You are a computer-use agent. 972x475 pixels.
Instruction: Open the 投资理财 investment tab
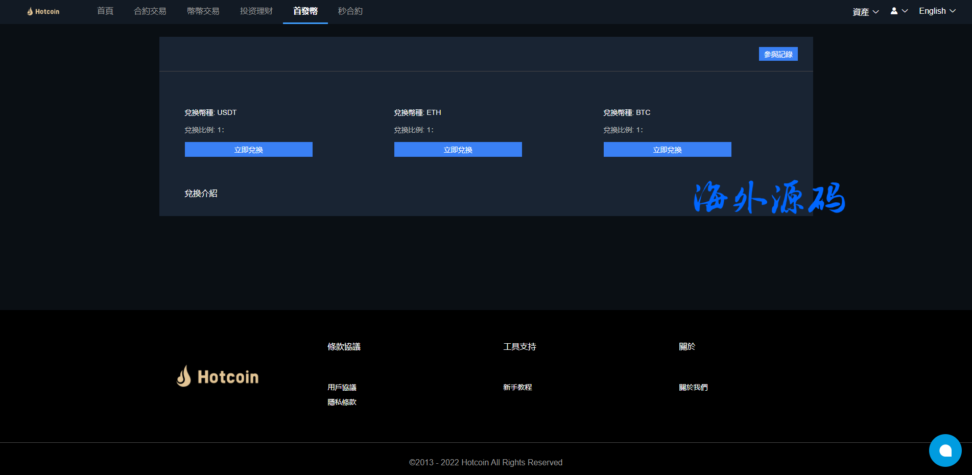coord(256,11)
